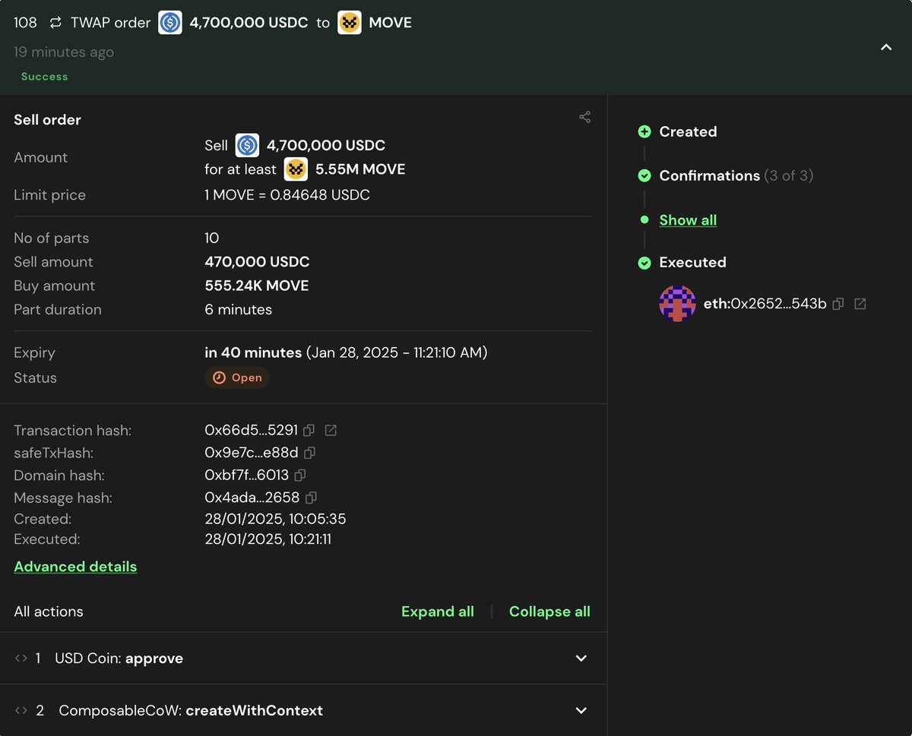The height and width of the screenshot is (736, 912).
Task: Copy executor address eth:0x2652...543b
Action: (838, 304)
